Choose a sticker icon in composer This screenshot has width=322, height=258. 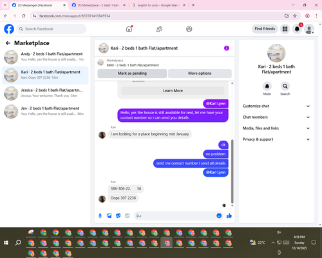118,215
